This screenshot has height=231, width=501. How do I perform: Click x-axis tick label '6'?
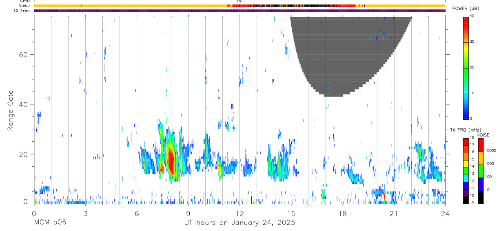137,213
